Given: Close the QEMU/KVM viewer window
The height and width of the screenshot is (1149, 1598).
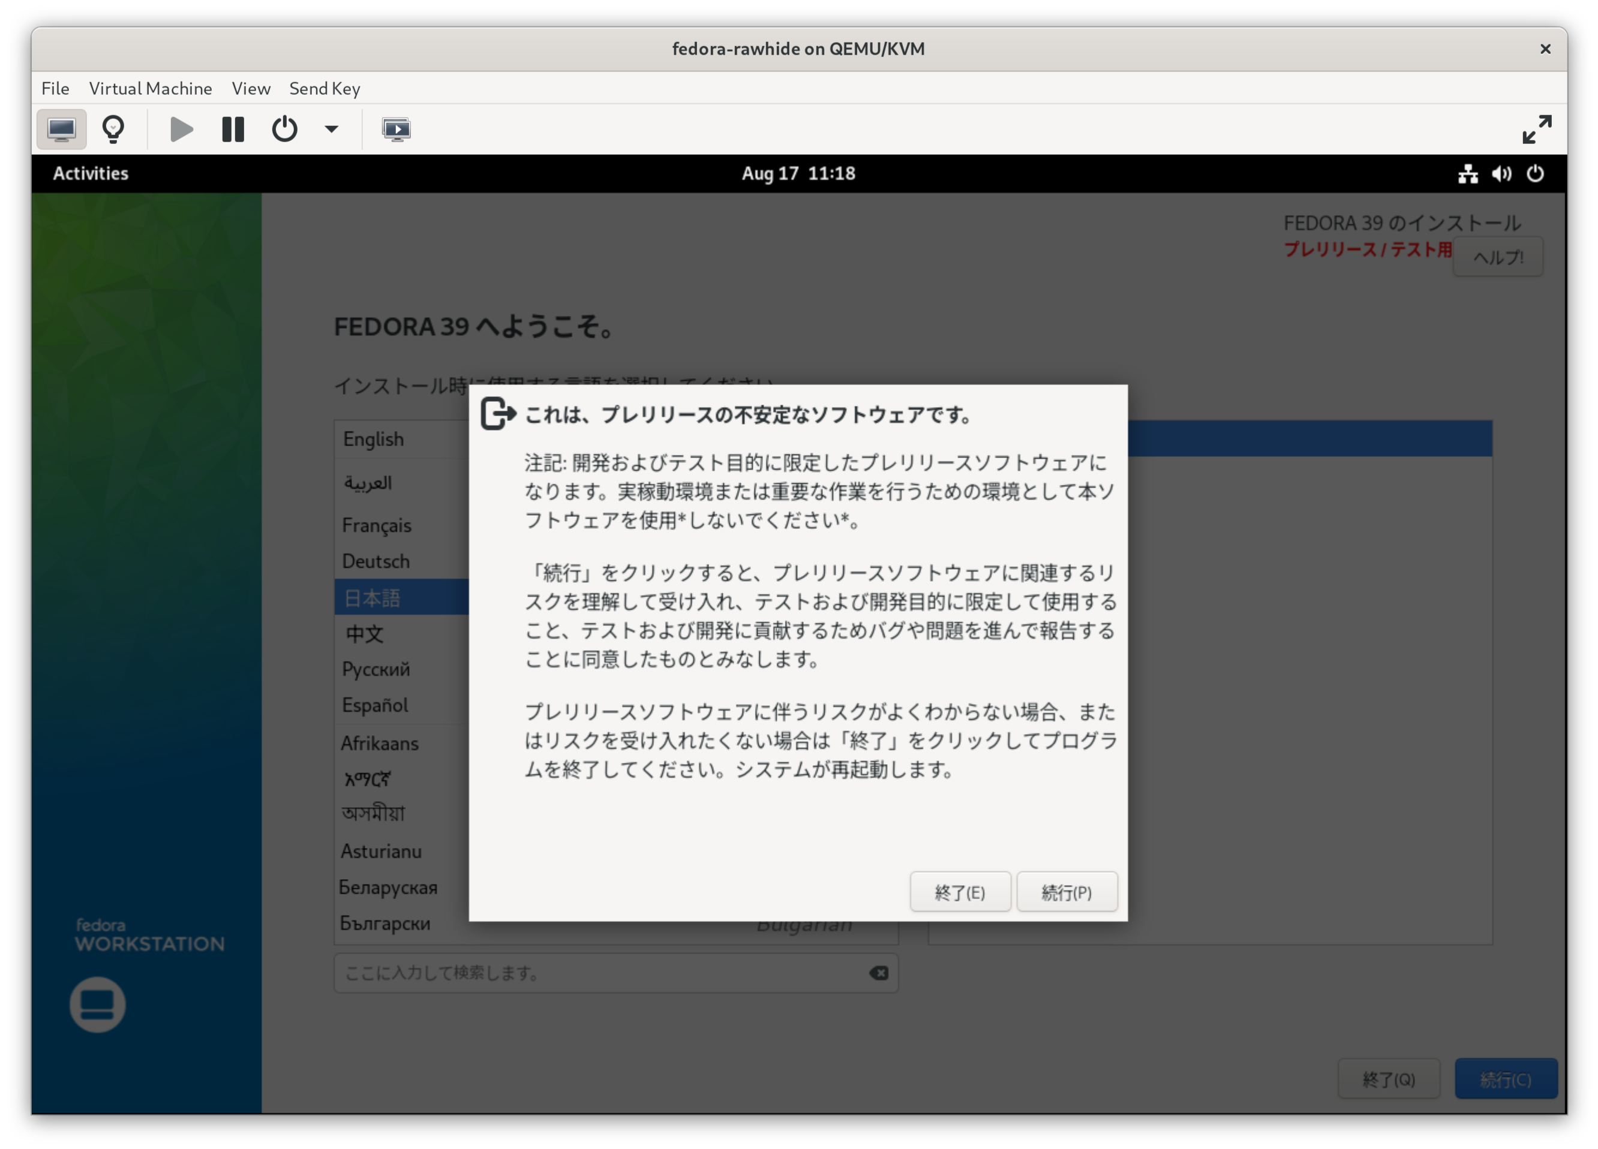Looking at the screenshot, I should 1545,49.
